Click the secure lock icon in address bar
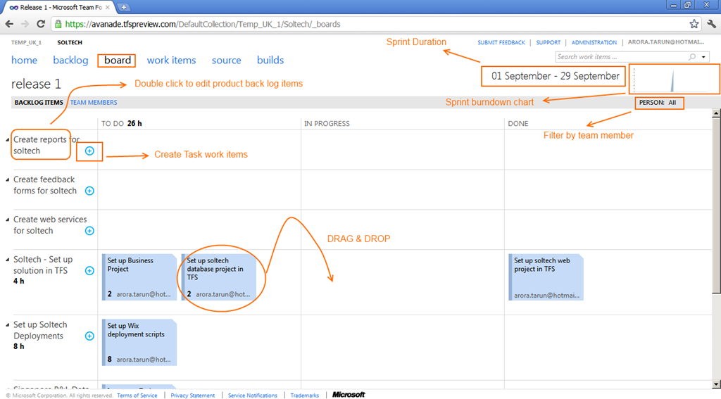Screen dimensions: 721x399 pyautogui.click(x=58, y=24)
